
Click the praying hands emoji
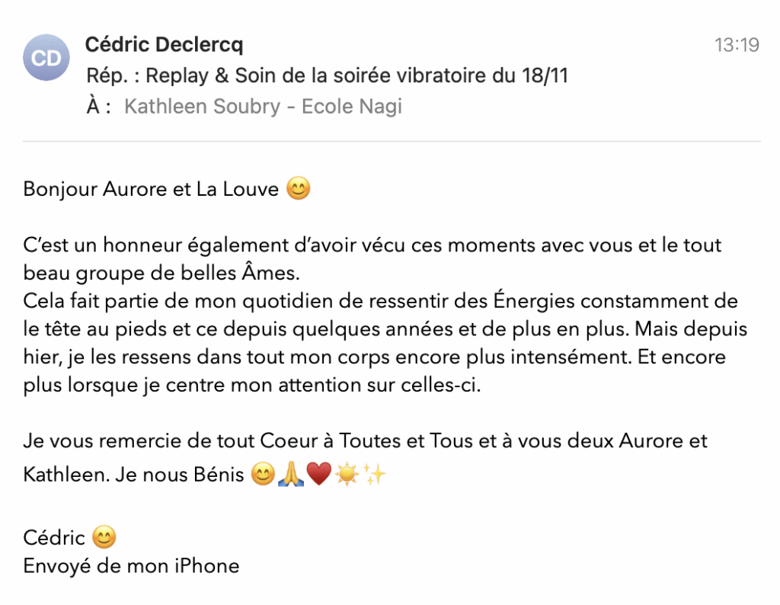coord(291,474)
